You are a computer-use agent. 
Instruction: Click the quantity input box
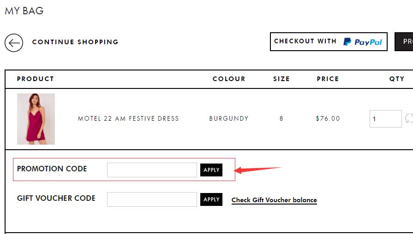[x=386, y=119]
